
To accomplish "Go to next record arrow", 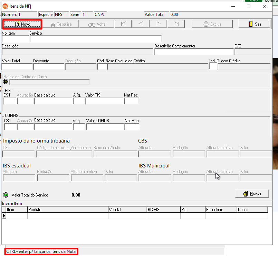I will [158, 24].
